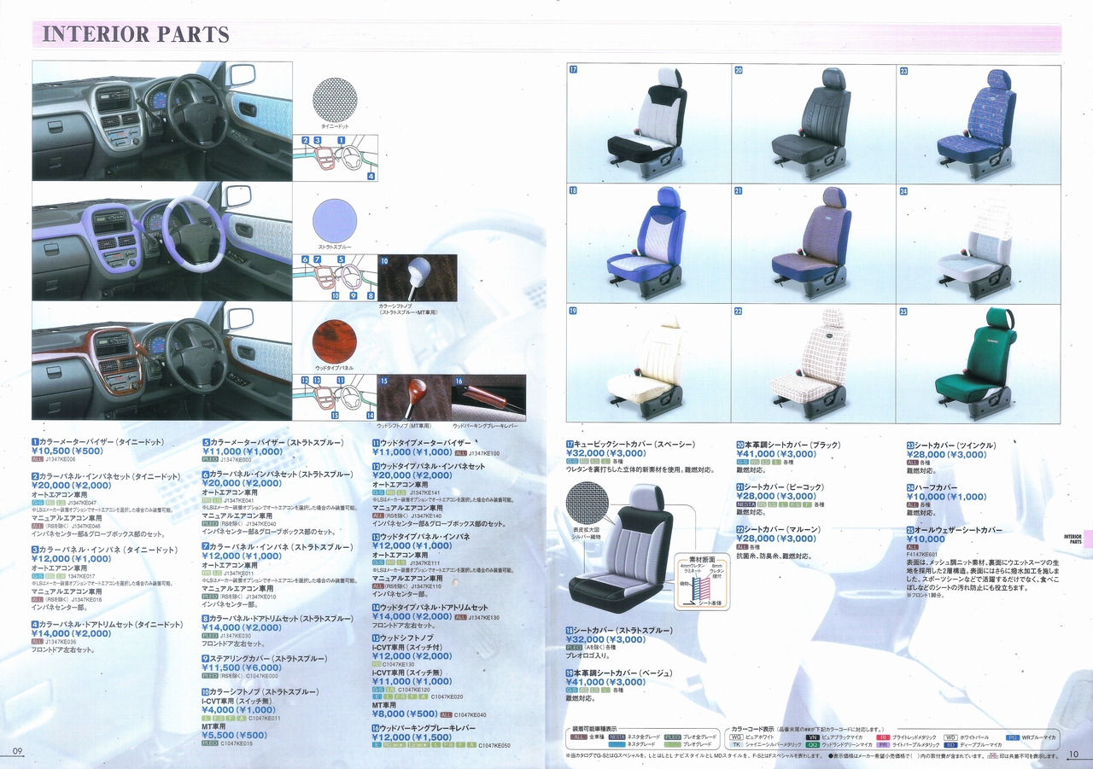Select item 8 カラーパネル・ドアトリムセット（ストラトスブルー） heading
The image size is (1093, 769).
(x=278, y=618)
